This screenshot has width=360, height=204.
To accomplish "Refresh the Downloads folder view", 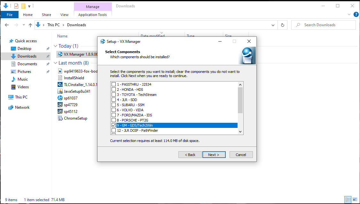I will coord(283,25).
